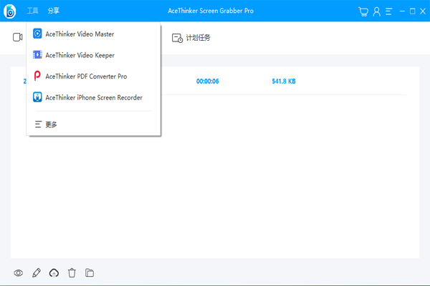Click the Video Keeper app icon
The width and height of the screenshot is (430, 286).
[x=37, y=55]
